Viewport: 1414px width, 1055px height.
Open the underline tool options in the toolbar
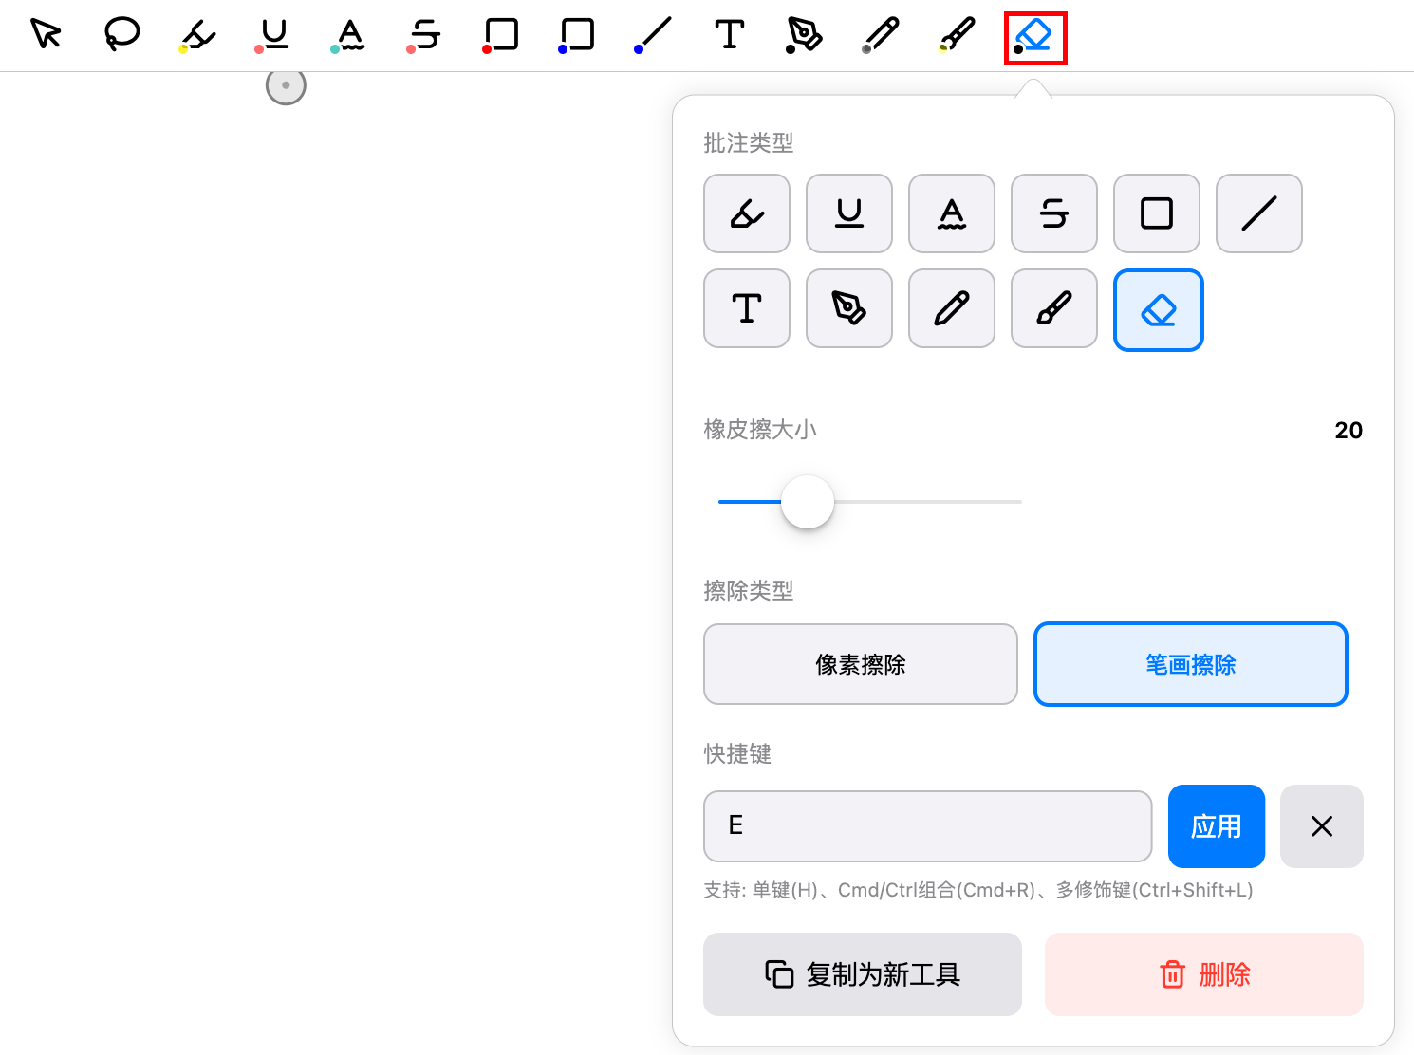tap(272, 35)
